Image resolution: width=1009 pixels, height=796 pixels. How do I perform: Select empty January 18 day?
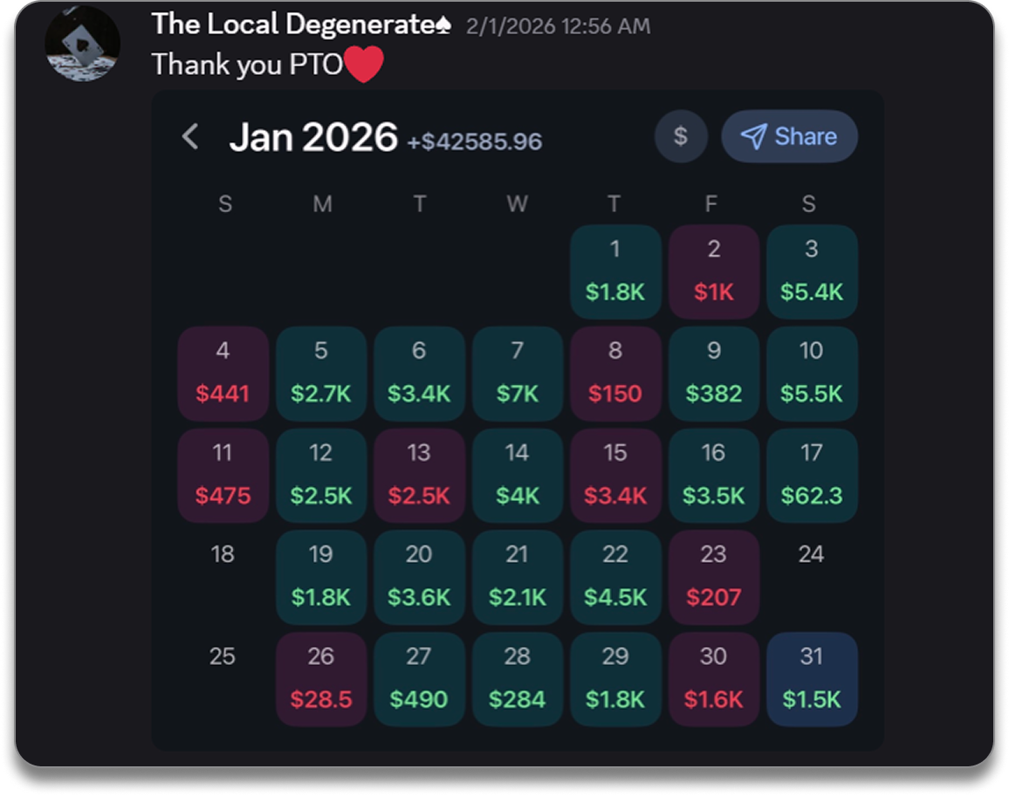(223, 555)
